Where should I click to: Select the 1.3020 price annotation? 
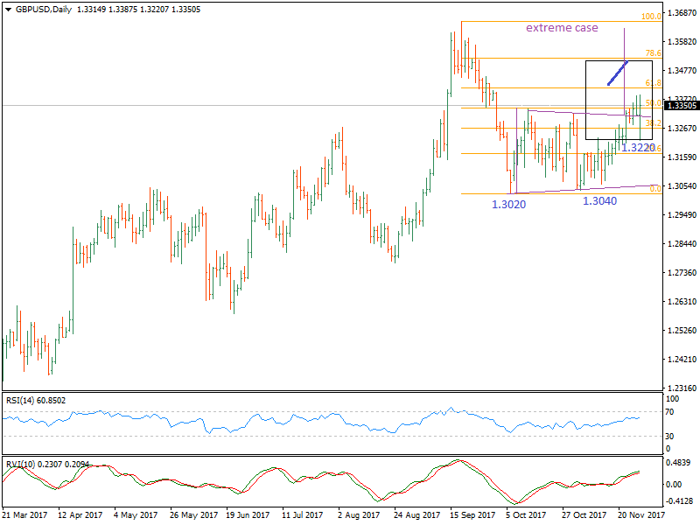coord(507,203)
